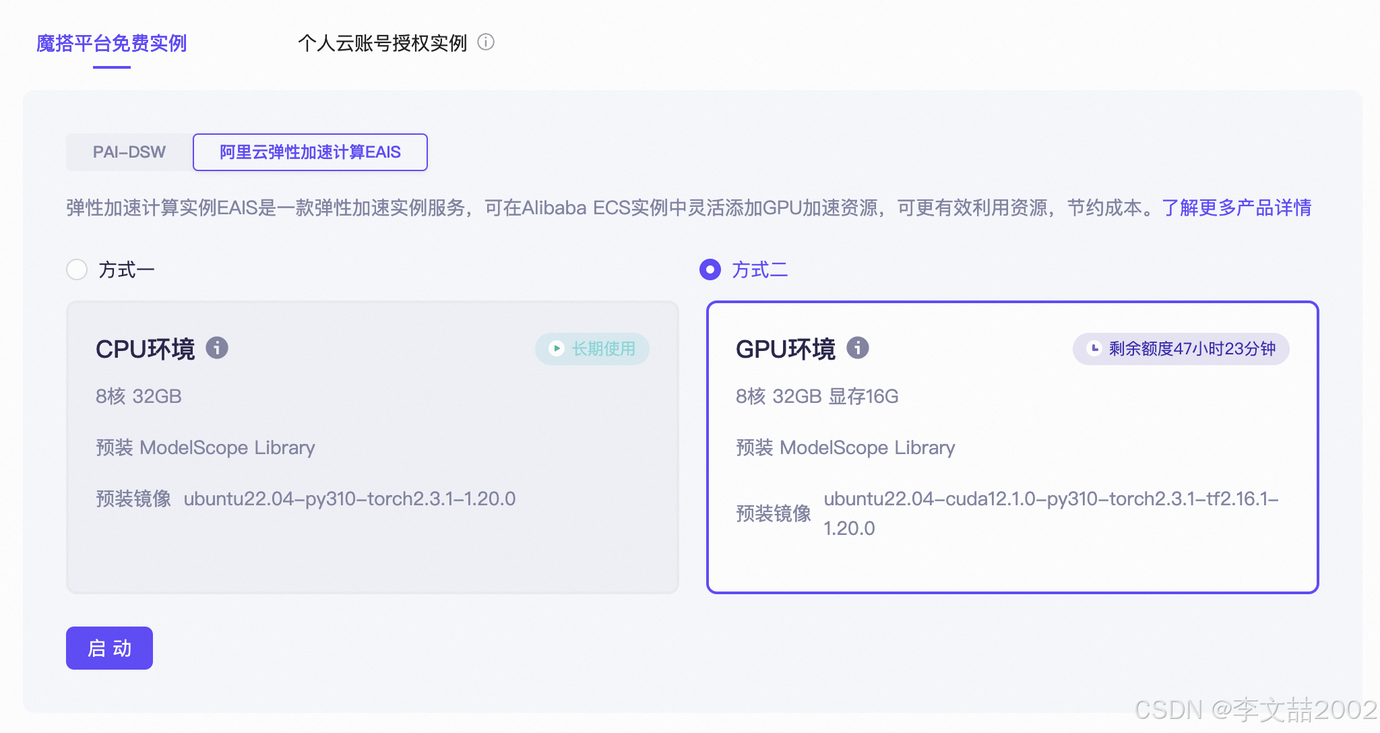Select 方式一 radio button
This screenshot has height=733, width=1380.
click(x=77, y=269)
